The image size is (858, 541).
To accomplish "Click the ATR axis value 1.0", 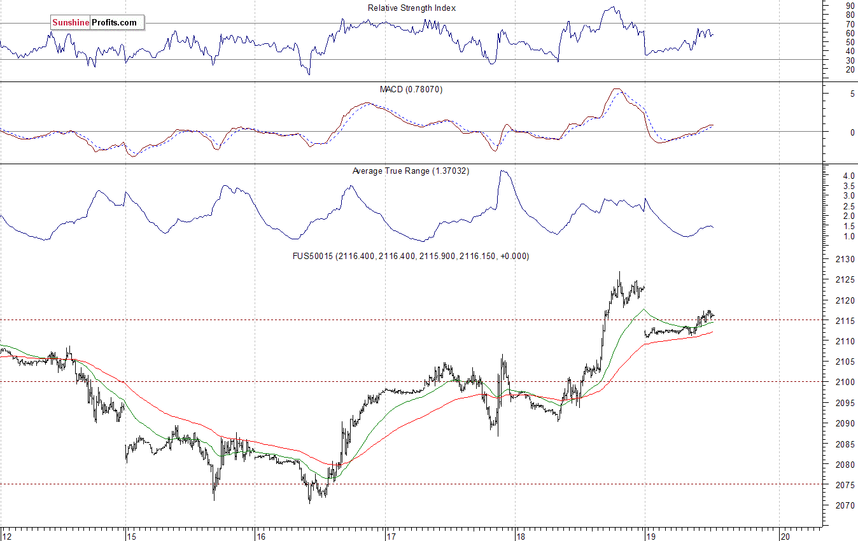I will 848,237.
